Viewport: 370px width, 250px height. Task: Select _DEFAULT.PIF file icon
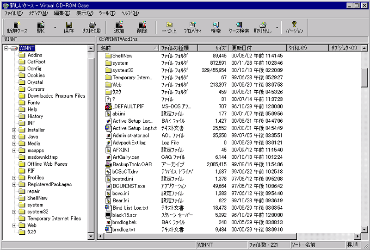point(108,106)
